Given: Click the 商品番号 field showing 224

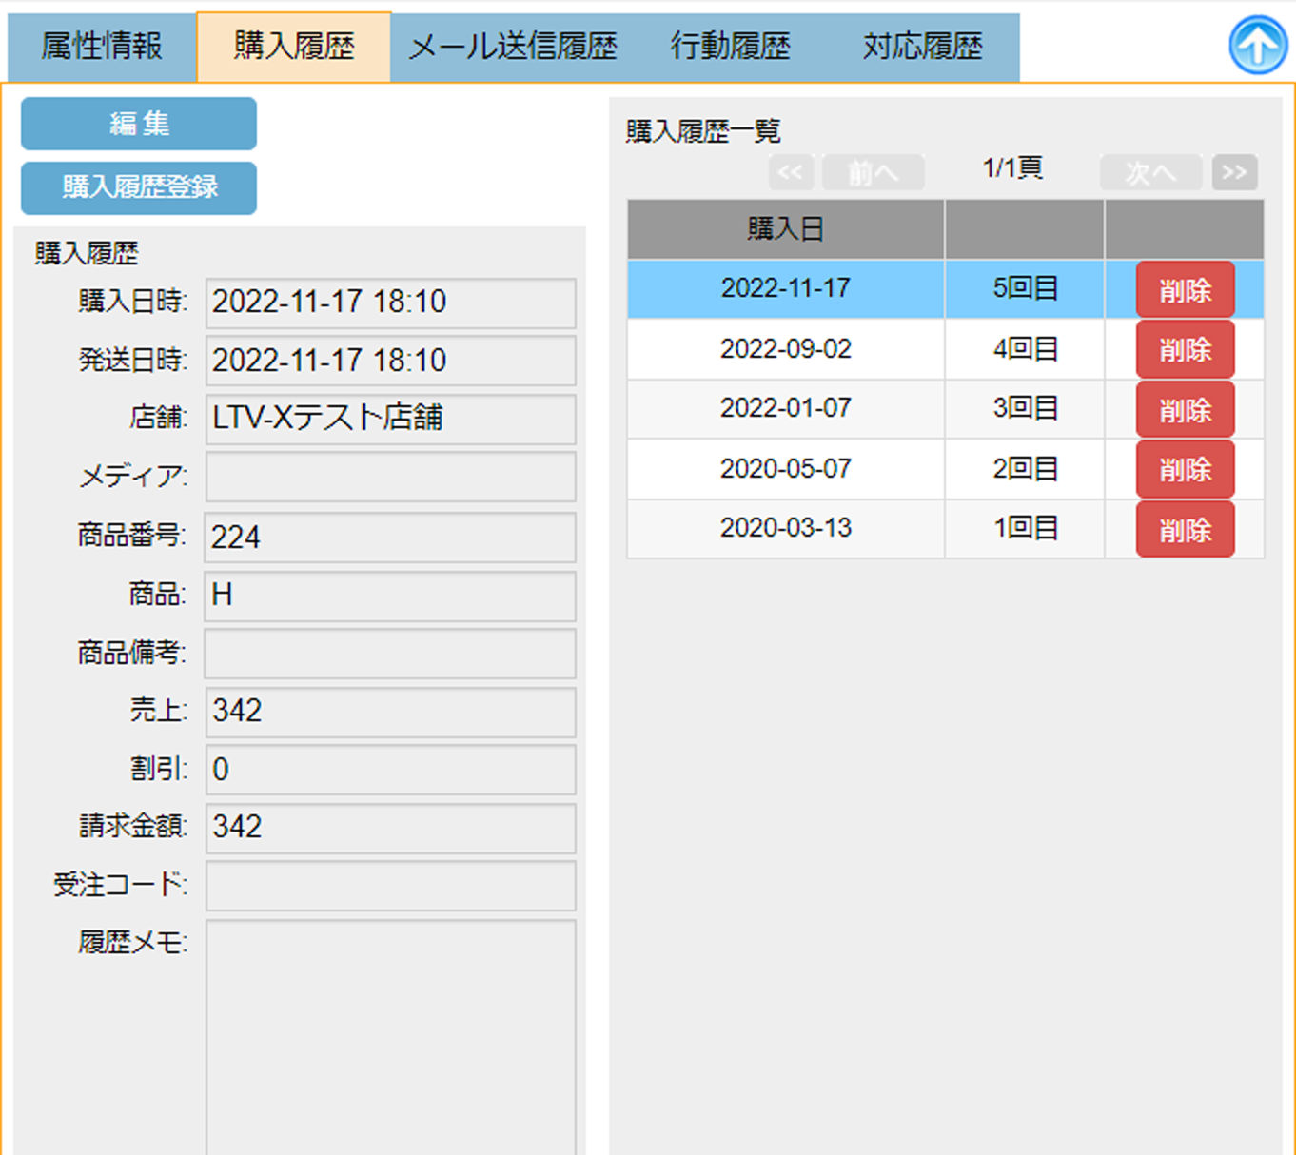Looking at the screenshot, I should point(390,538).
